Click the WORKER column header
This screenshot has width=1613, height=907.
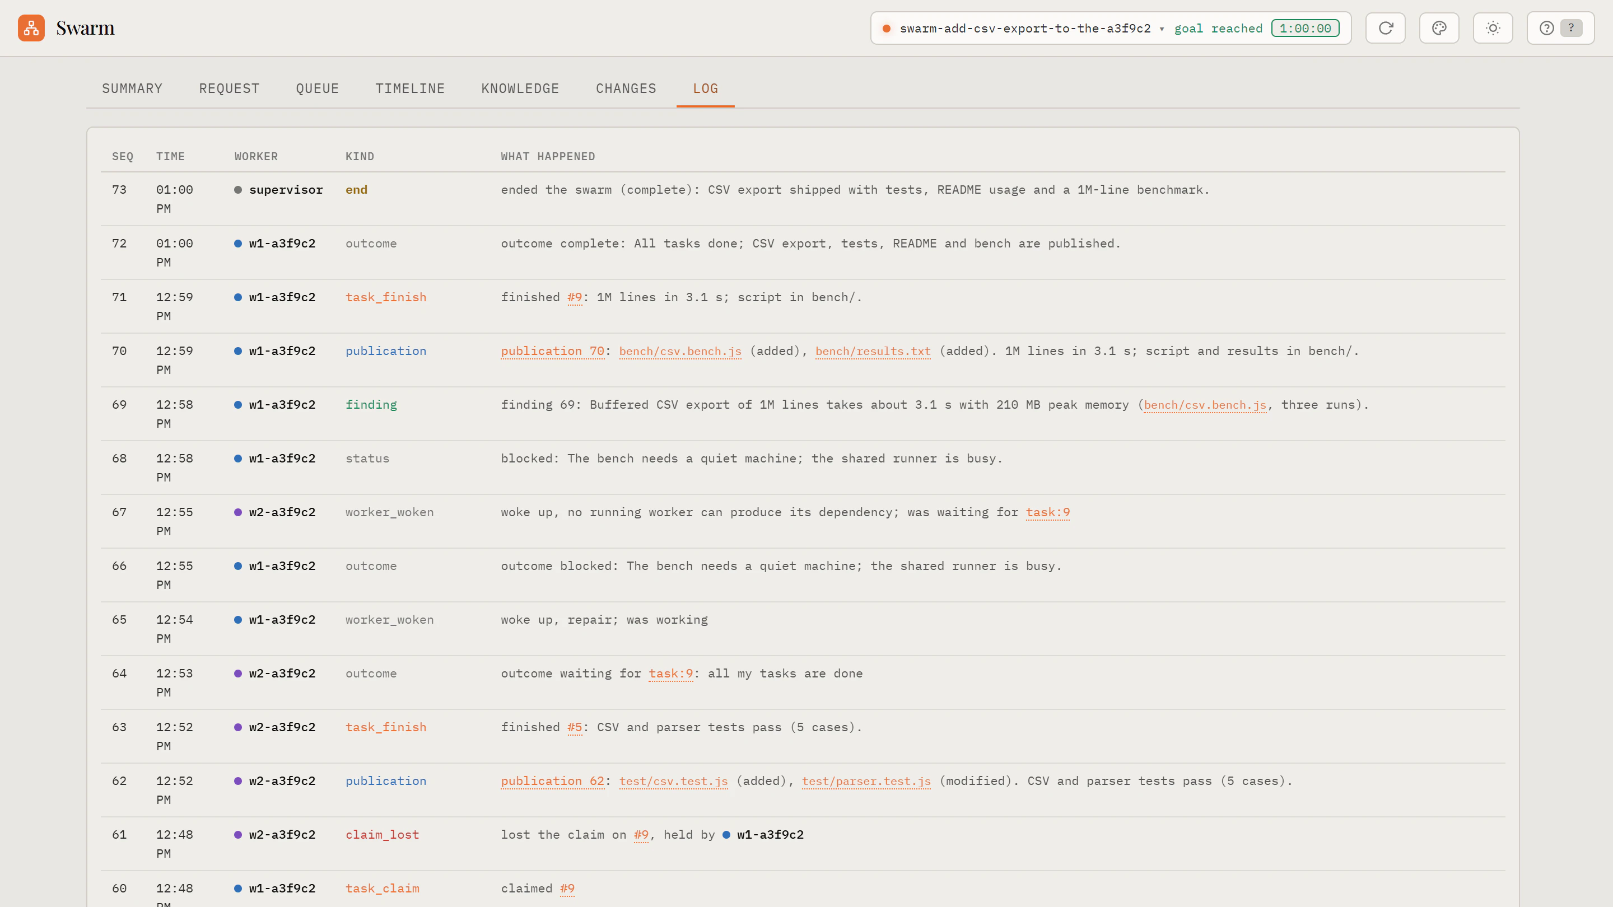[256, 157]
